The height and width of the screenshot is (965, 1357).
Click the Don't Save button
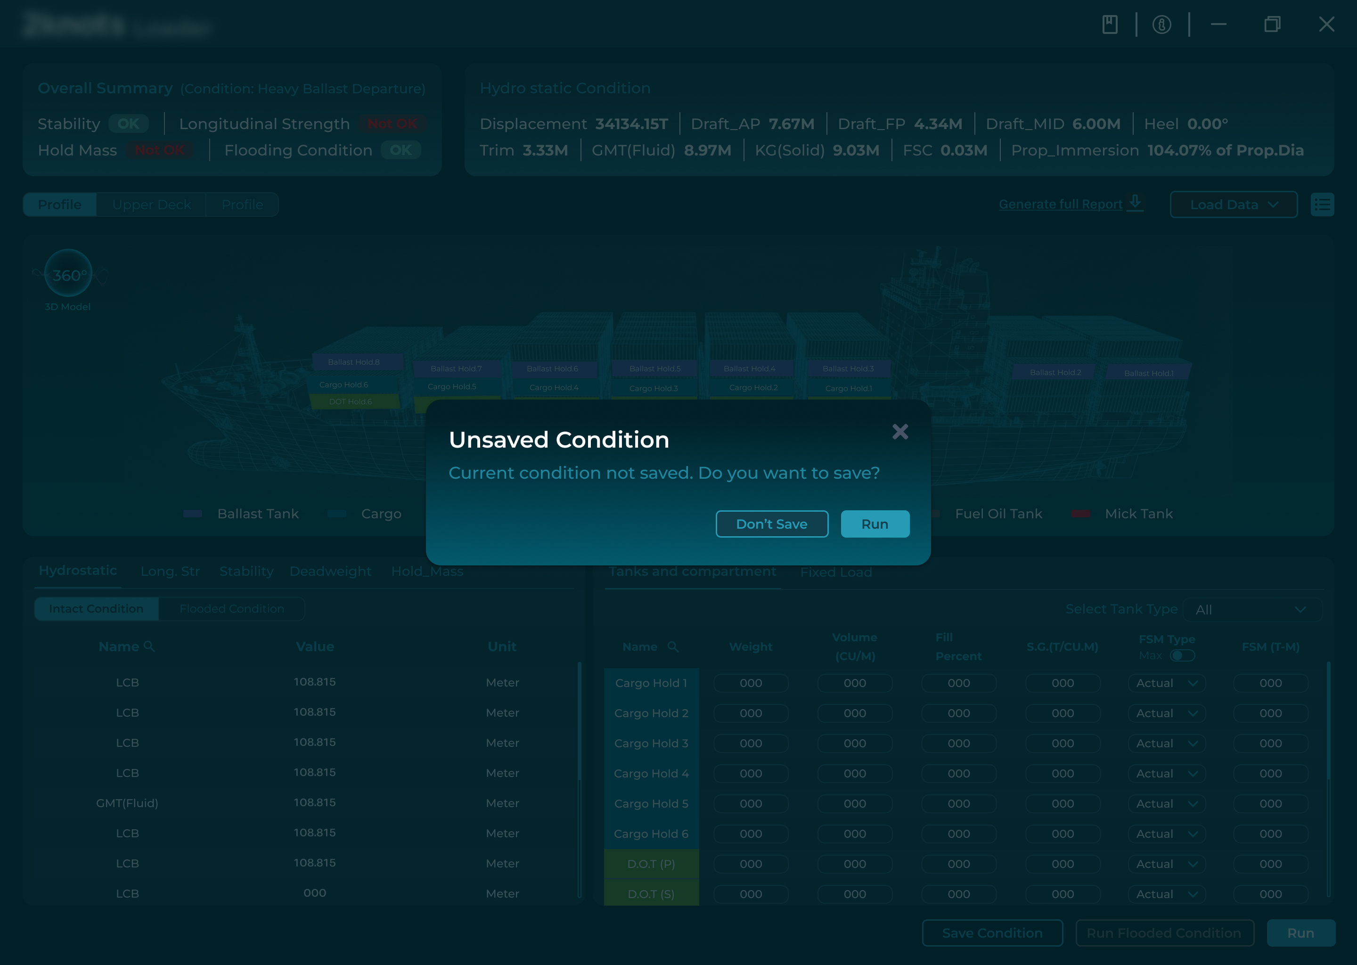click(x=772, y=523)
